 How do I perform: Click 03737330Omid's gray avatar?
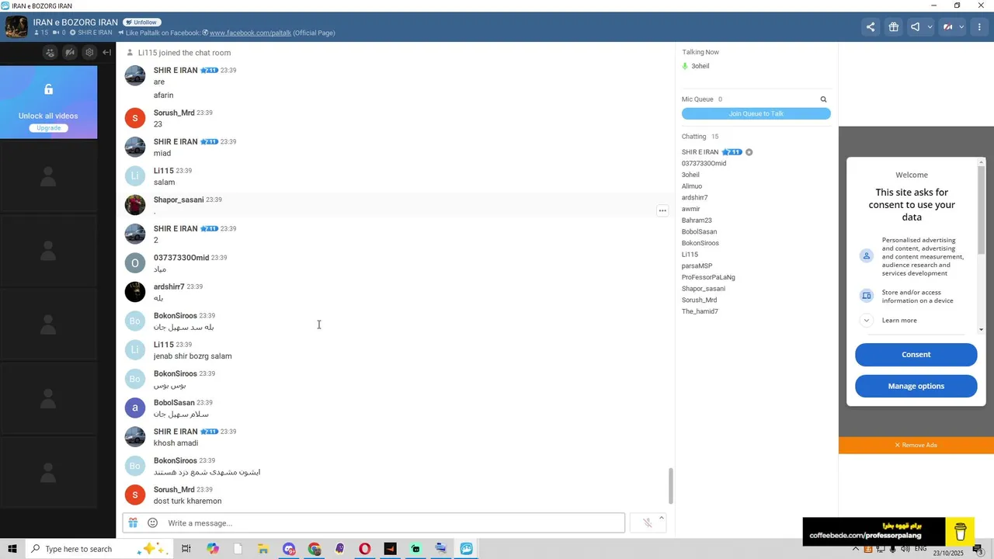click(x=135, y=263)
